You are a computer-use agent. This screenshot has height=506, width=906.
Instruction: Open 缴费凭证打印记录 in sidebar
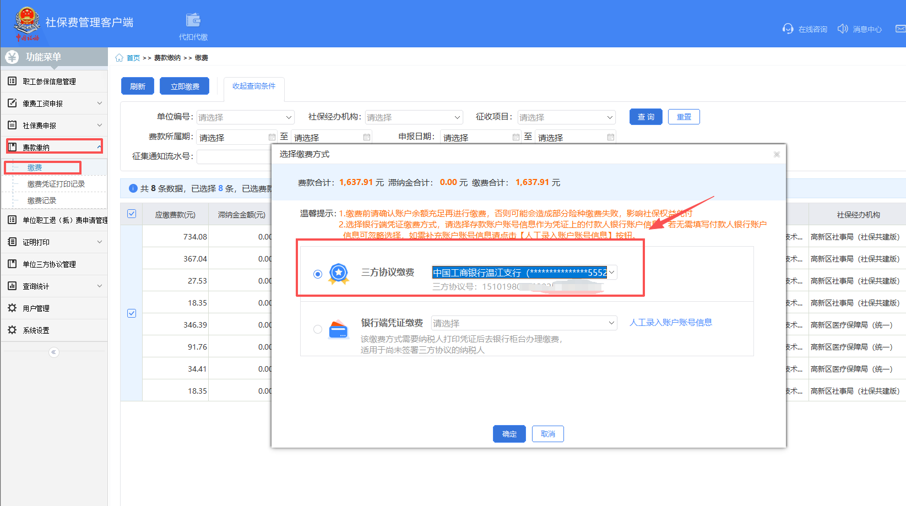tap(56, 184)
